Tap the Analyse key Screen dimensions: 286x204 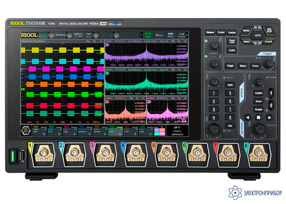pos(232,32)
